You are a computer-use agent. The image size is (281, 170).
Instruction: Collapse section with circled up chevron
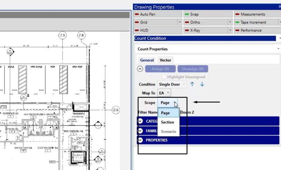point(140,69)
